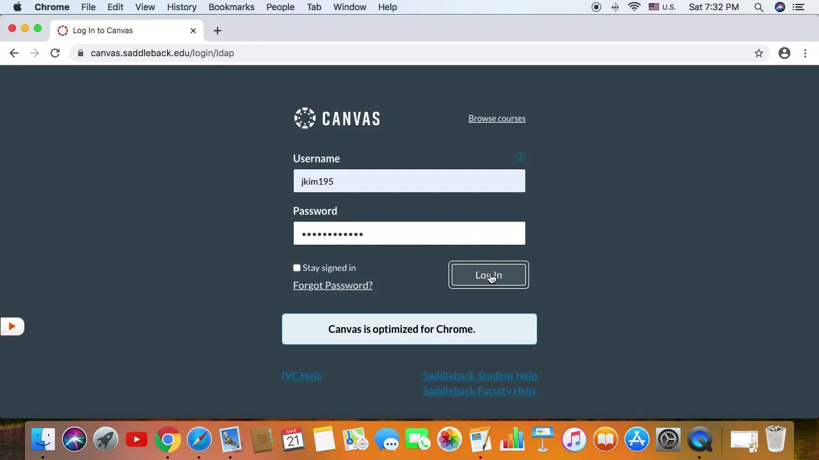Open a new tab with plus button
The height and width of the screenshot is (460, 819).
click(218, 31)
